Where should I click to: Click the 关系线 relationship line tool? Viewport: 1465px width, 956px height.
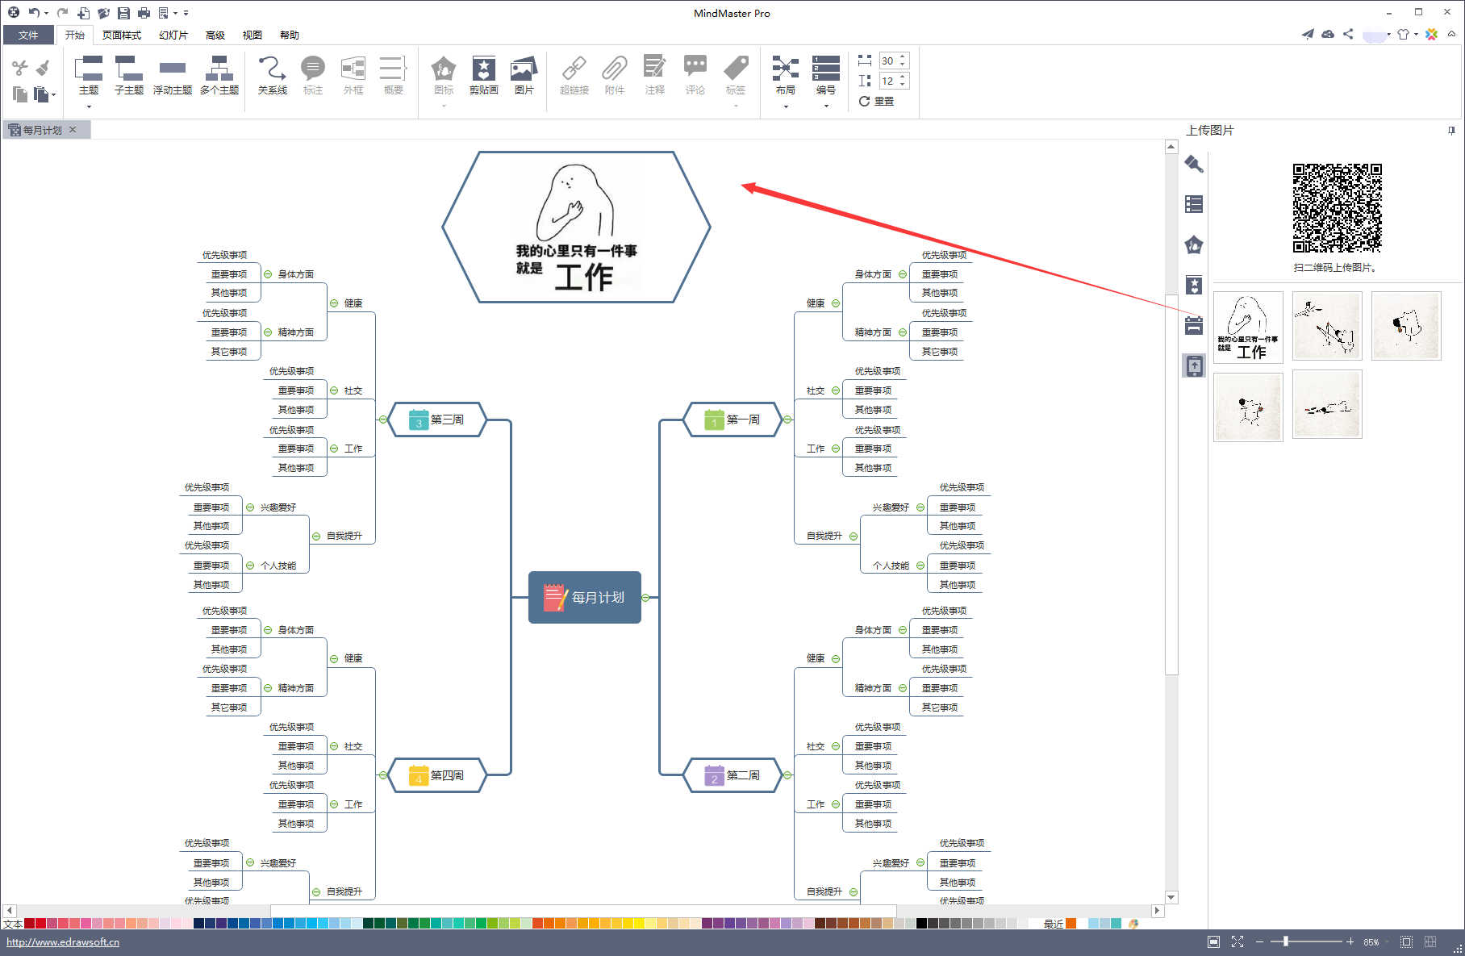[x=272, y=75]
